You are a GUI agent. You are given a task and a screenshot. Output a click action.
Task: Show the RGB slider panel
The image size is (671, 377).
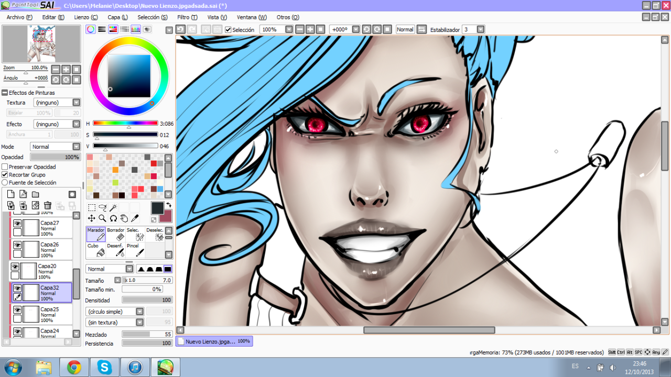(102, 29)
